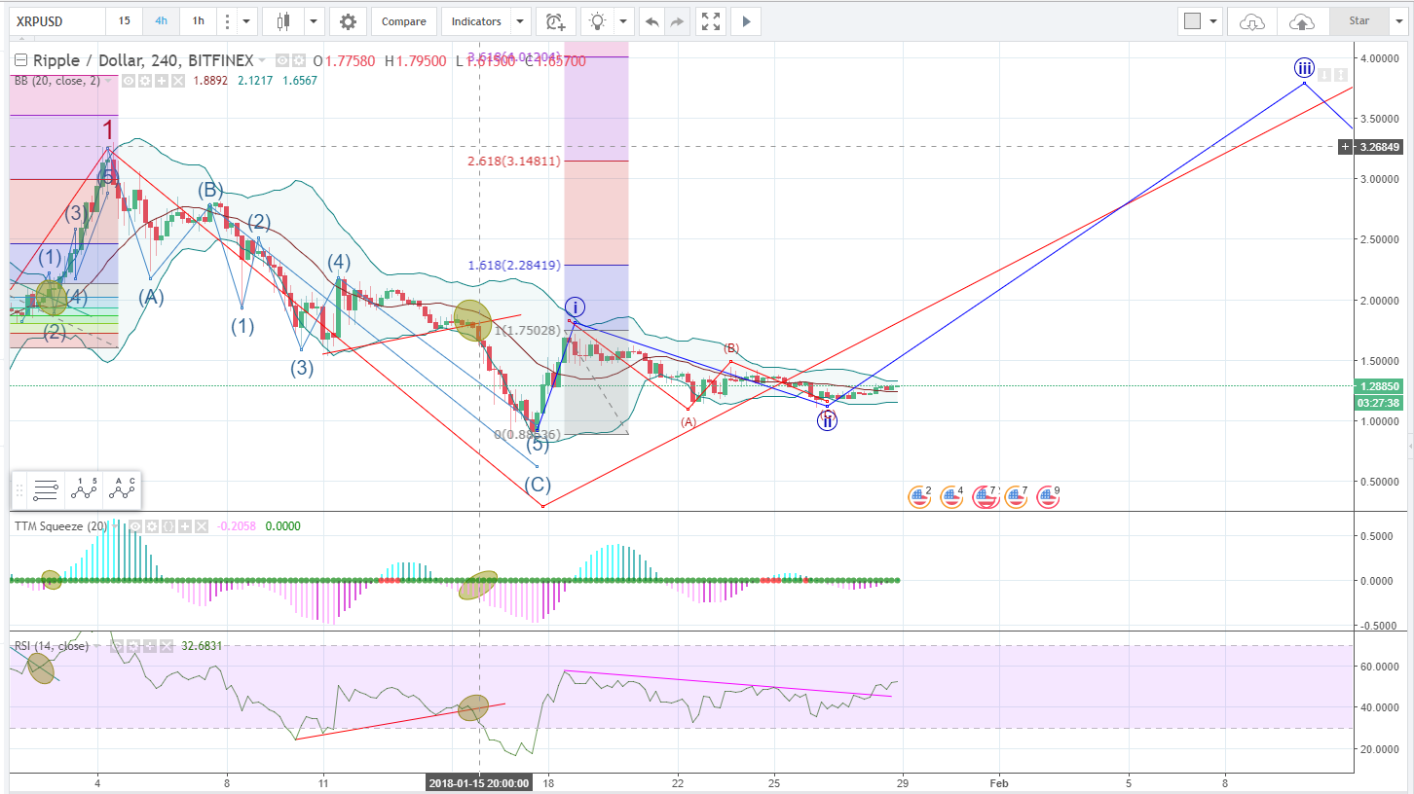Viewport: 1414px width, 794px height.
Task: Select the 4h timeframe
Action: (161, 20)
